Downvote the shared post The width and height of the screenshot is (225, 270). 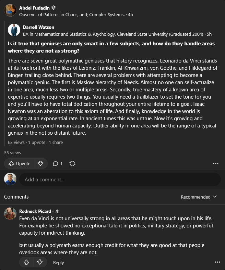coord(40,164)
